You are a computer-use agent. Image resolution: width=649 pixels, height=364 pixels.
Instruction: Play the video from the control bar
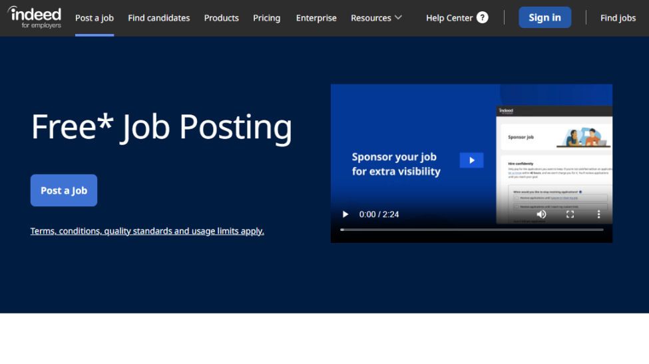coord(345,214)
